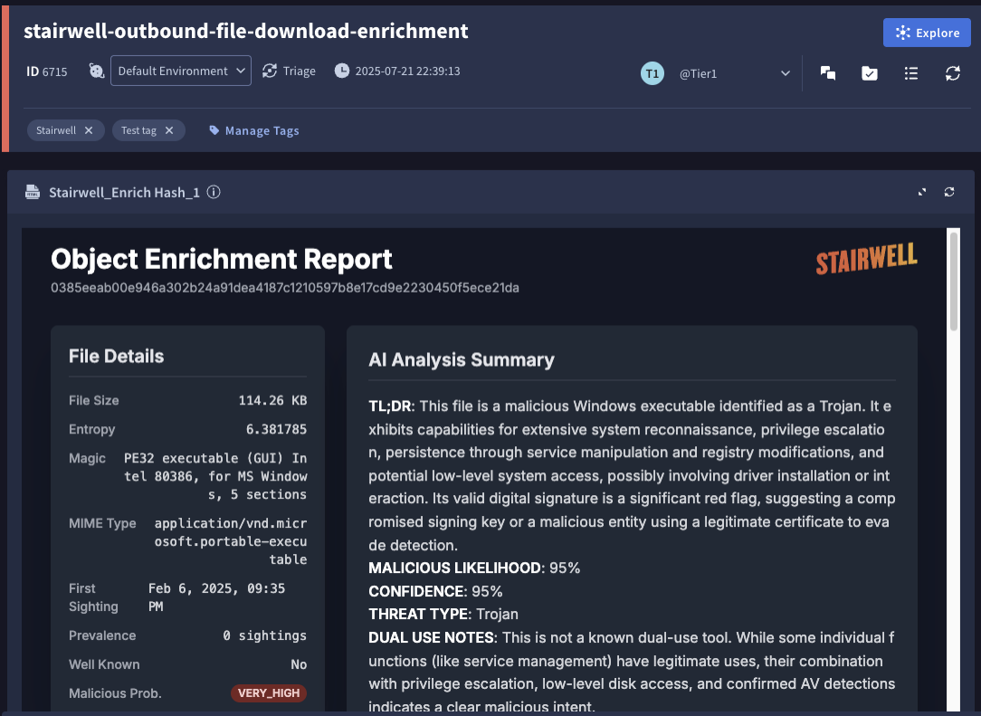Screen dimensions: 981x716
Task: Click the Entropy value 6.381785
Action: (x=277, y=429)
